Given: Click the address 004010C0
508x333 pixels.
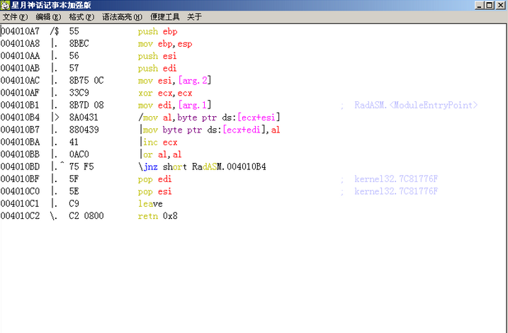Looking at the screenshot, I should click(20, 191).
